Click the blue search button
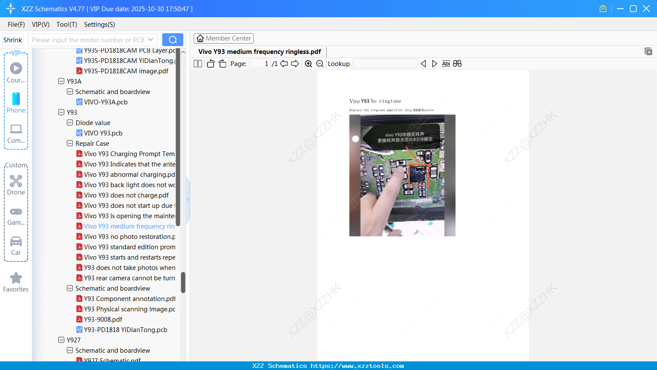Image resolution: width=657 pixels, height=370 pixels. 173,40
